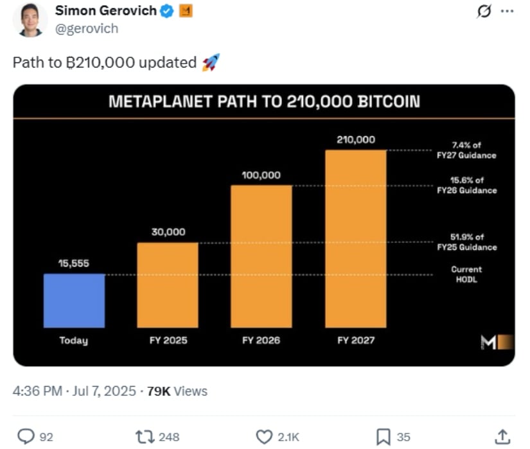530x449 pixels.
Task: View the 79K Views analytics
Action: coord(177,391)
